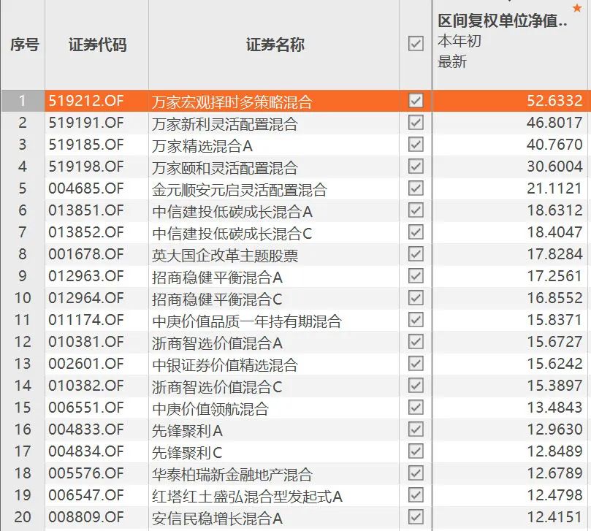The width and height of the screenshot is (591, 531).
Task: Select security code 013852.OF
Action: coord(86,232)
